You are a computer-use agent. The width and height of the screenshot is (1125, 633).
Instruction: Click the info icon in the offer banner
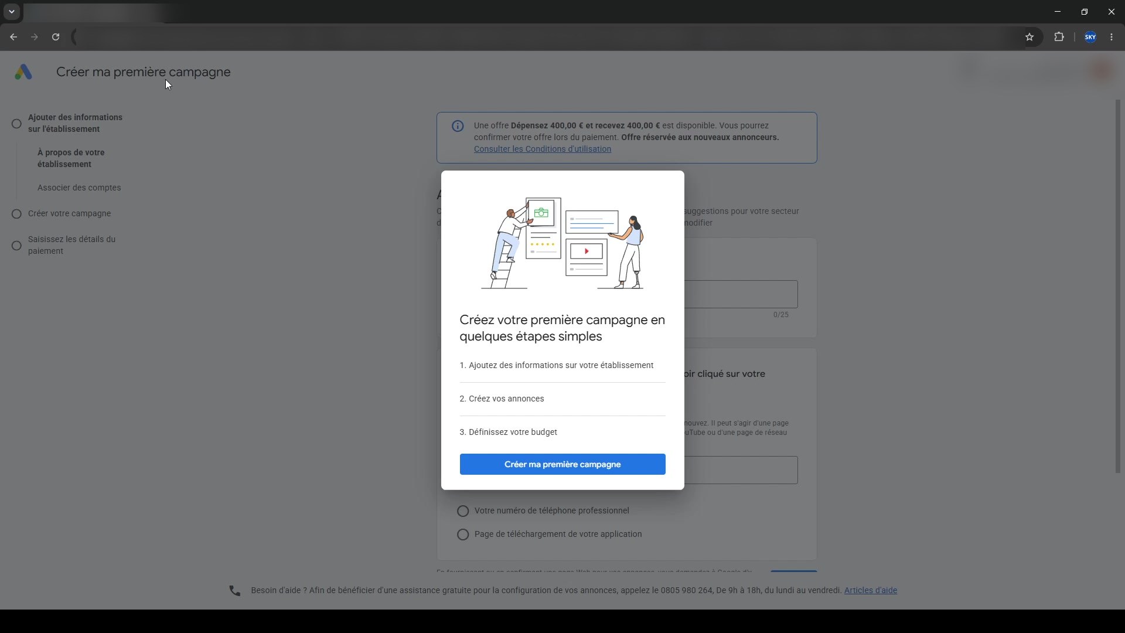pyautogui.click(x=458, y=126)
